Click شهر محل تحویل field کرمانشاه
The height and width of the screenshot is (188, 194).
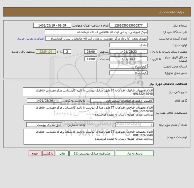pyautogui.click(x=128, y=73)
